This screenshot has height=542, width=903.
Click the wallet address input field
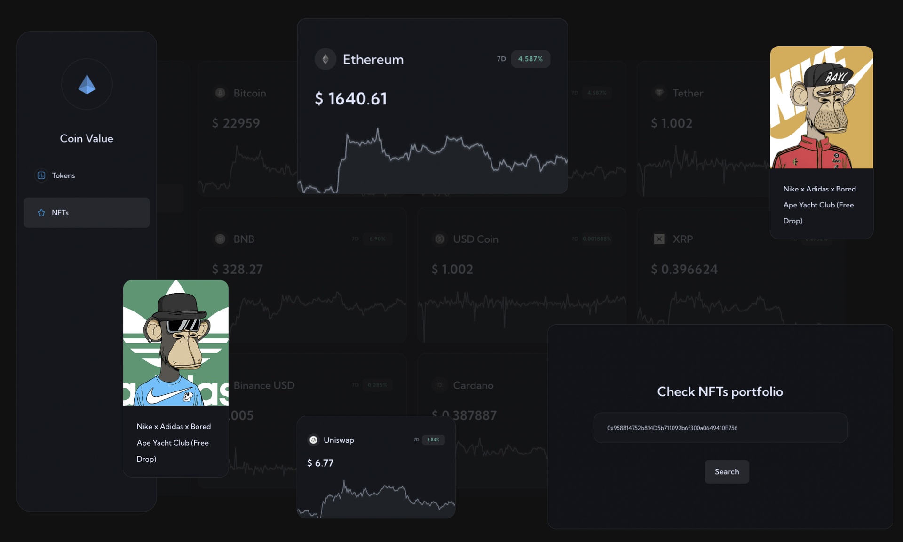tap(720, 428)
